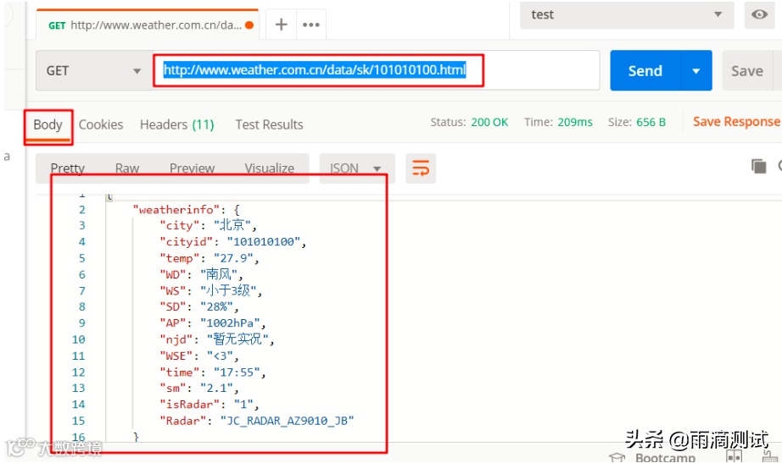Click the request URL input field
This screenshot has width=782, height=463.
[x=376, y=70]
